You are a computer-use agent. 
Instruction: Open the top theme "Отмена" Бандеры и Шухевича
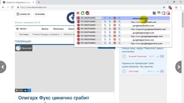point(46,34)
